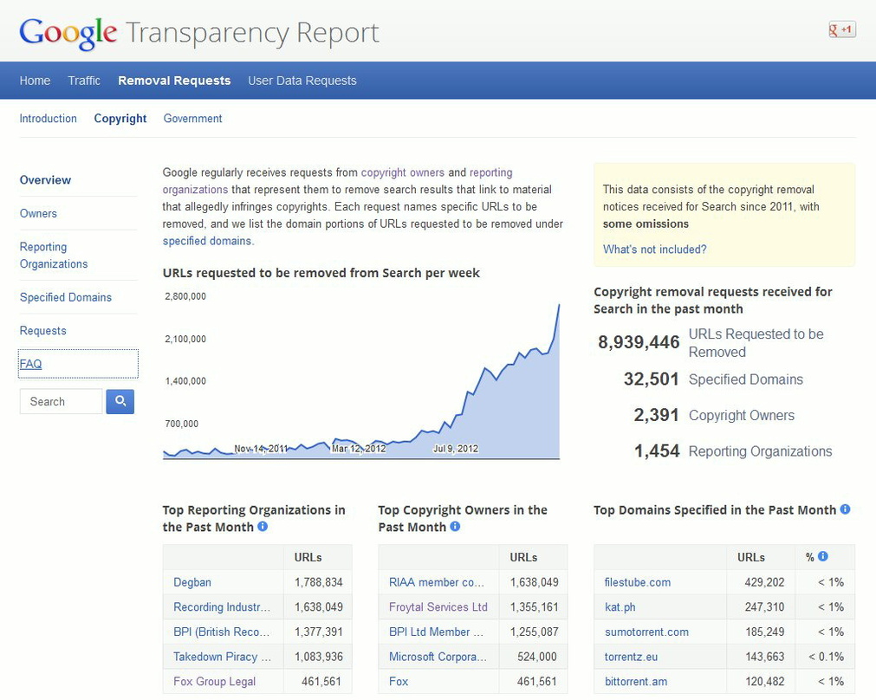The height and width of the screenshot is (700, 876).
Task: Click the 2,800,000 axis label on chart
Action: [185, 296]
